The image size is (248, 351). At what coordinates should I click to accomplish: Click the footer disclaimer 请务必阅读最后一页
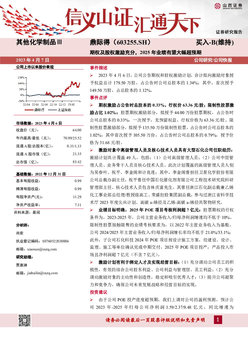[155, 320]
